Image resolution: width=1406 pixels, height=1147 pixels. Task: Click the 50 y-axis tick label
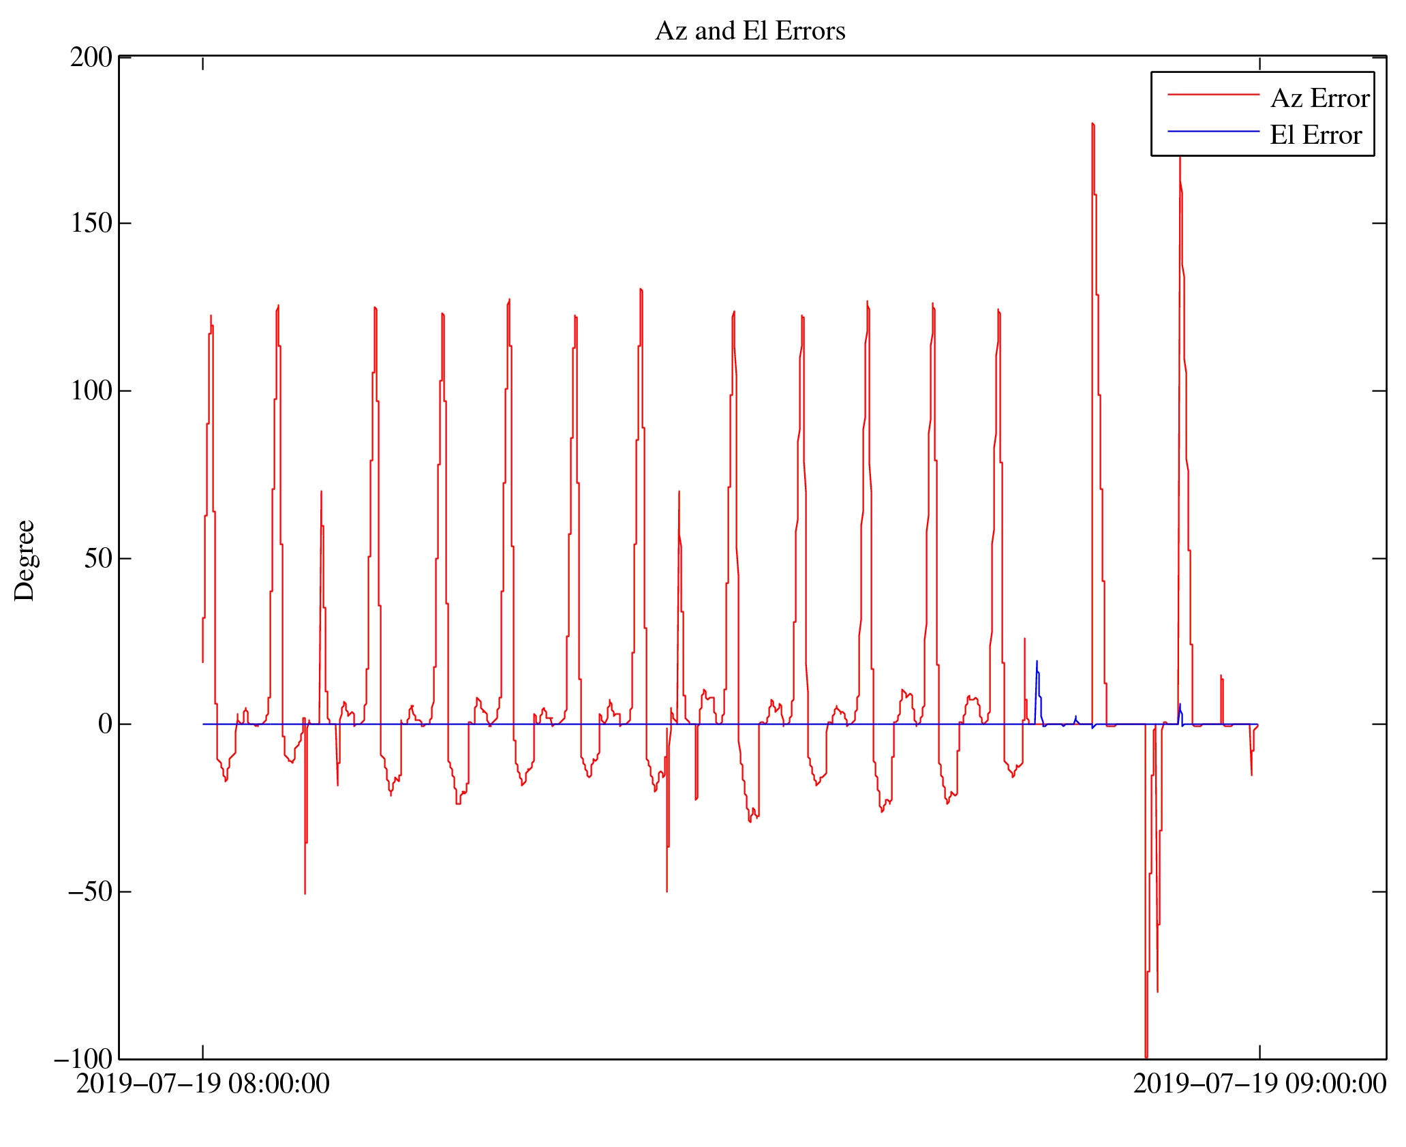coord(98,558)
